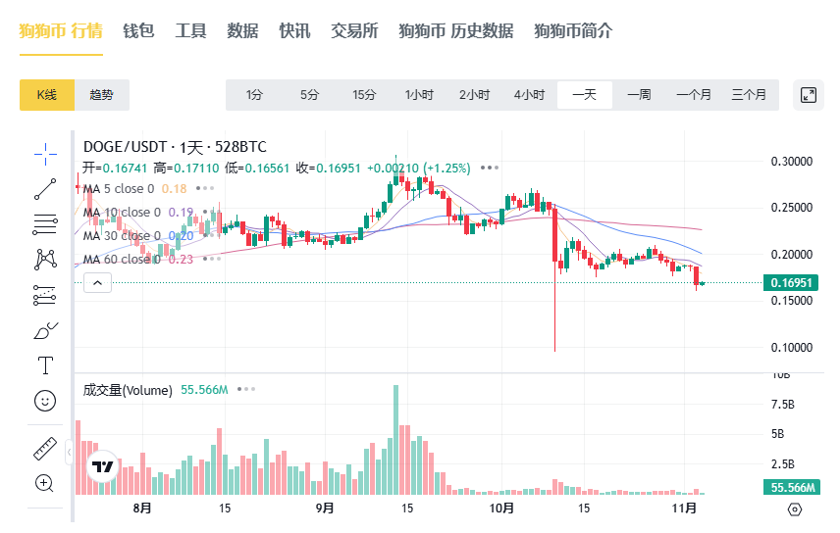Activate the ruler measure tool
Viewport: 840px width, 533px height.
tap(45, 449)
